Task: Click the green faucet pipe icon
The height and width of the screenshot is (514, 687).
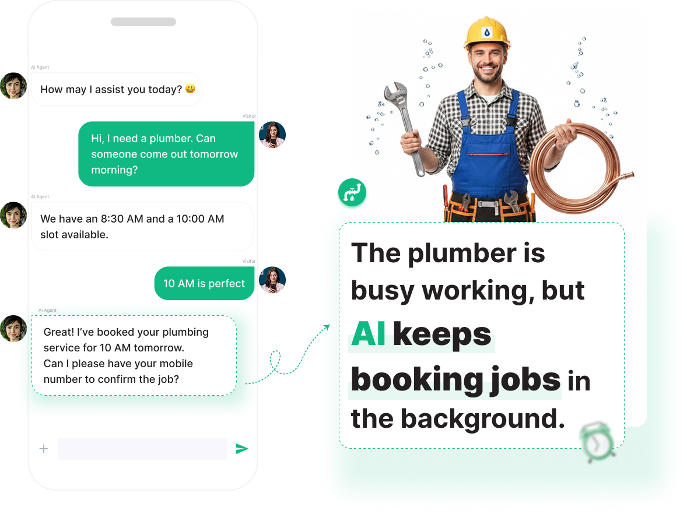Action: 352,193
